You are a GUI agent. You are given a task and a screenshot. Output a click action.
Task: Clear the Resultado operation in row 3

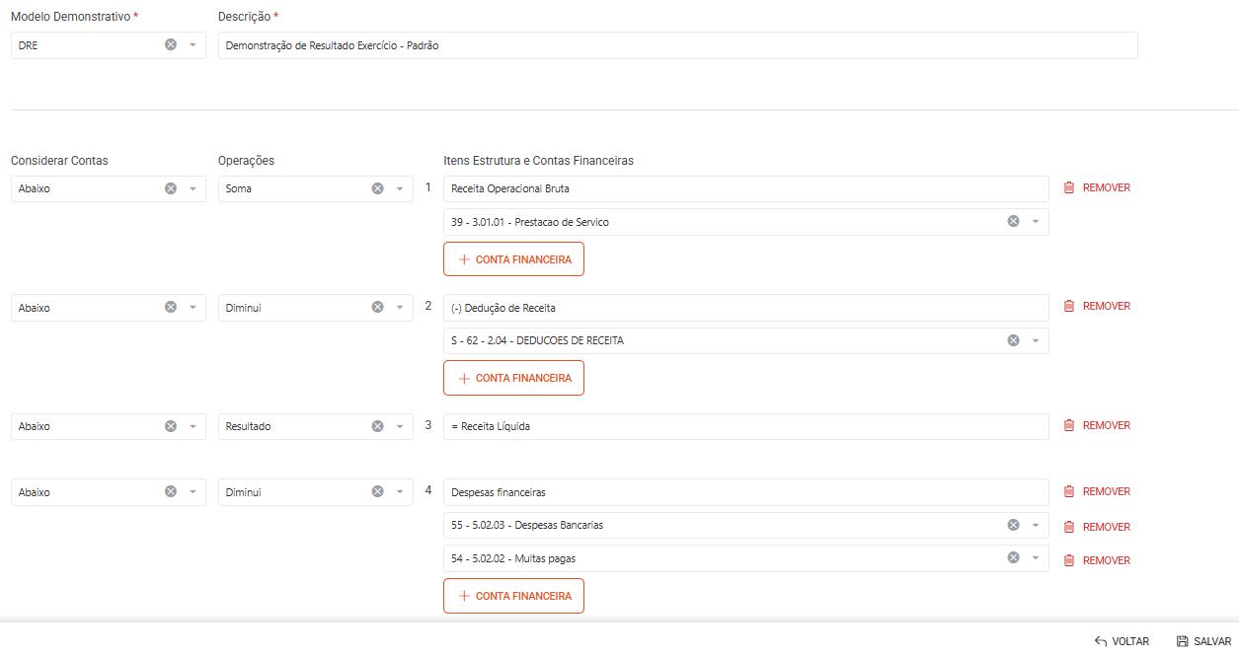tap(377, 426)
